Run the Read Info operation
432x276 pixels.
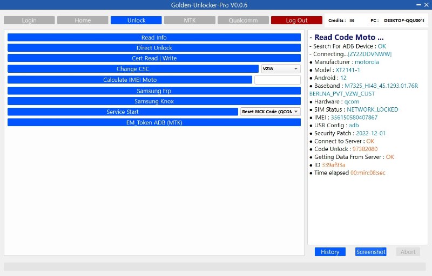[154, 37]
